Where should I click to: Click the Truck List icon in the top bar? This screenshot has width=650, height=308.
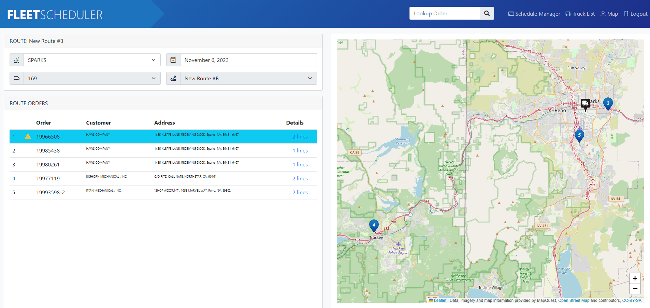pos(568,14)
